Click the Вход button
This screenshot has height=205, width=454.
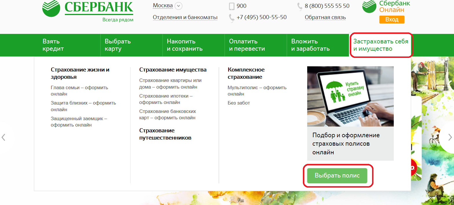[392, 20]
